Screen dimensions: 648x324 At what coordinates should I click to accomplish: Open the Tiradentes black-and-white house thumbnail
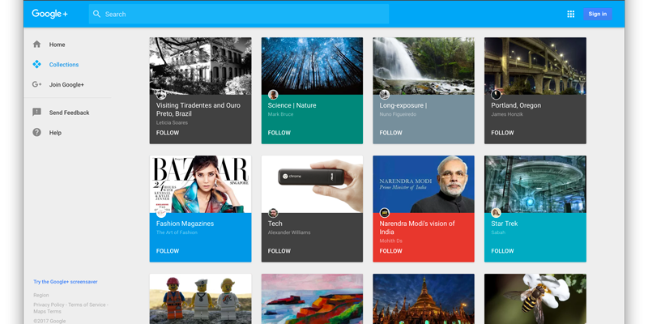click(200, 66)
